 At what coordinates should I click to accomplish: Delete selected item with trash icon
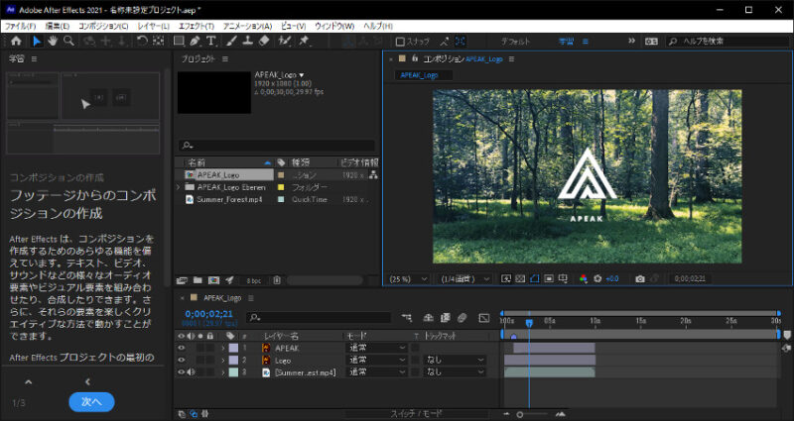[x=277, y=280]
